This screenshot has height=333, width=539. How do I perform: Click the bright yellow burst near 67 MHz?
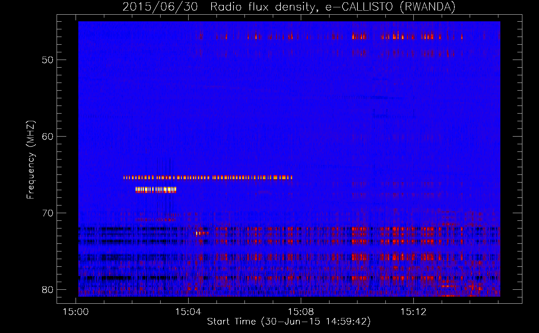[156, 190]
